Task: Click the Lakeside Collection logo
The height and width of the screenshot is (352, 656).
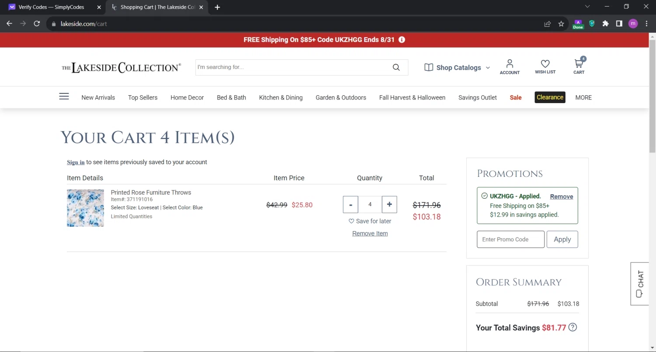Action: (x=121, y=67)
